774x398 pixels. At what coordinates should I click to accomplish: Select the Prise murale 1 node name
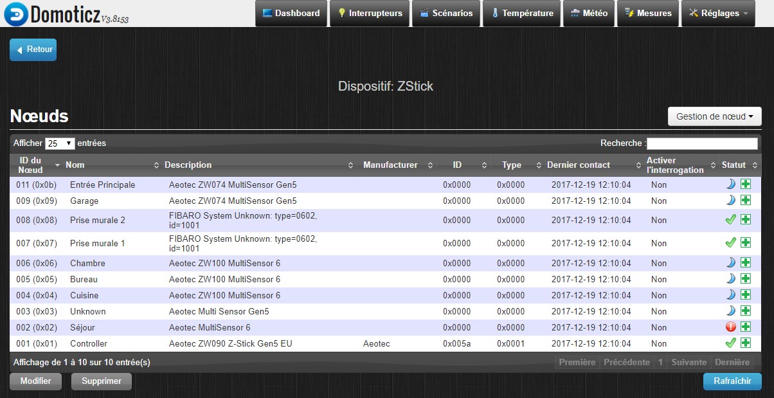[x=98, y=243]
